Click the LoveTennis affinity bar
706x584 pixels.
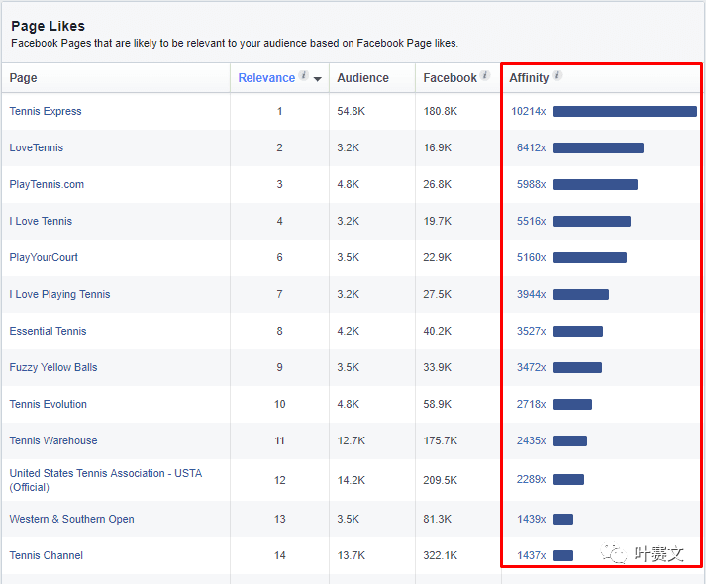[598, 148]
